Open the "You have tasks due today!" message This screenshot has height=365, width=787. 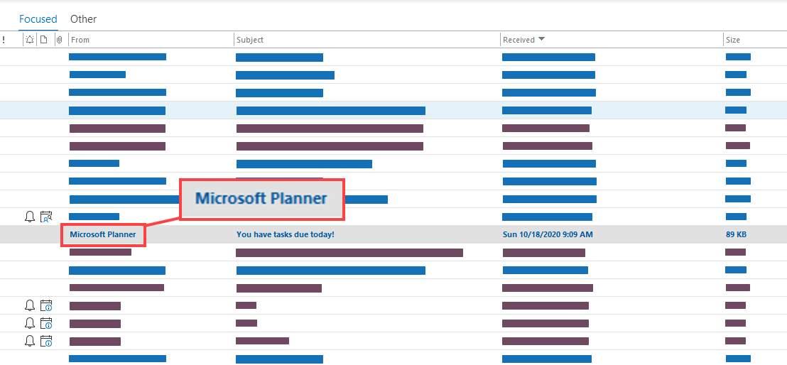point(285,234)
